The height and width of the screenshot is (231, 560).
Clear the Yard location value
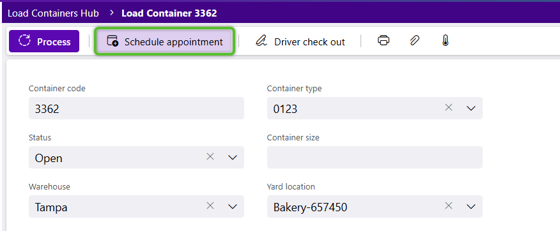tap(449, 205)
